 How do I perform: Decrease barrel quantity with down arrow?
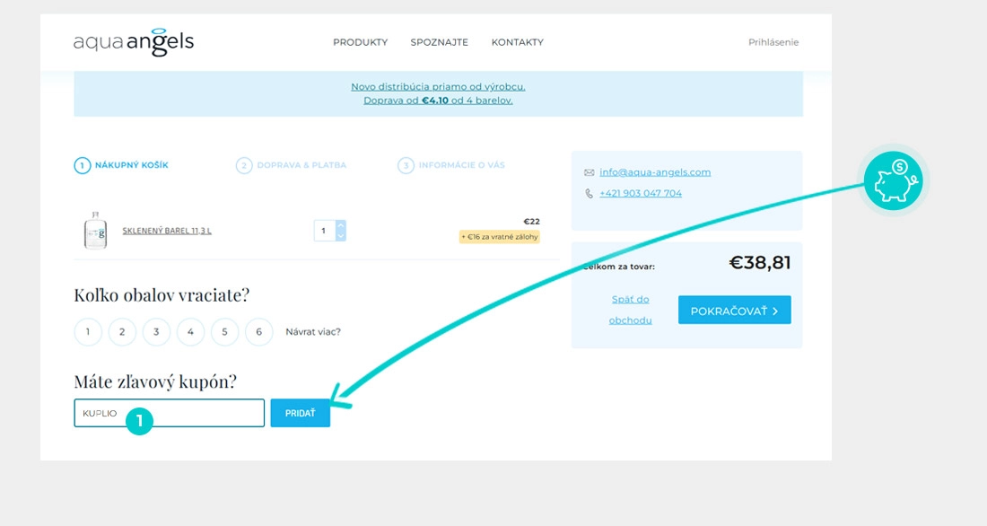(x=341, y=235)
